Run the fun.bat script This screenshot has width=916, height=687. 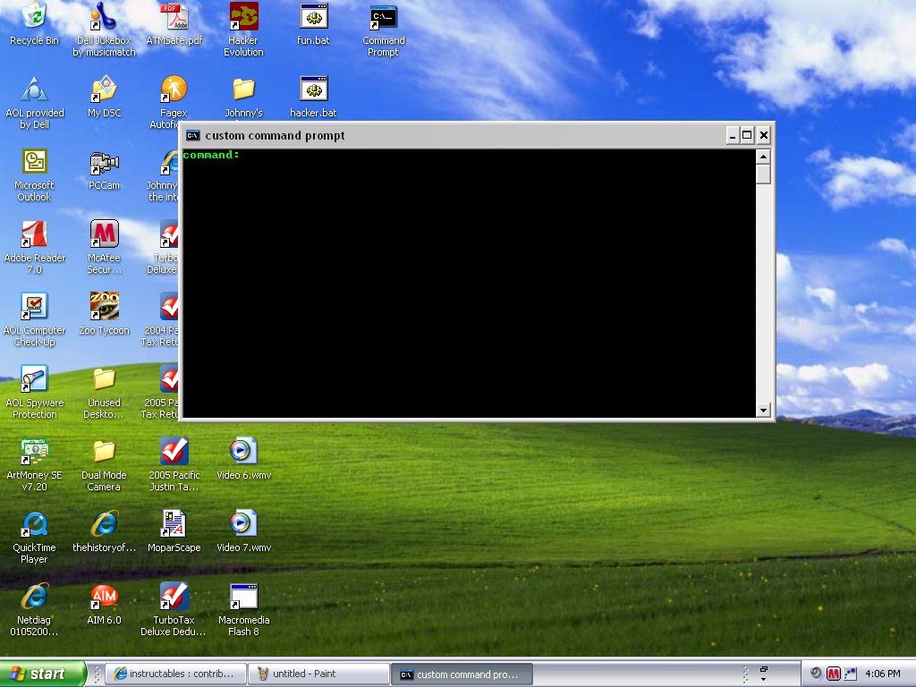312,18
